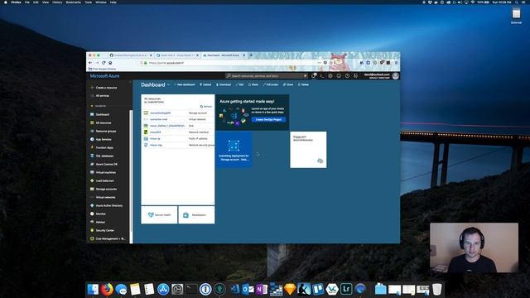Viewport: 530px width, 298px height.
Task: Click the submitting deployment tile
Action: coord(234,150)
